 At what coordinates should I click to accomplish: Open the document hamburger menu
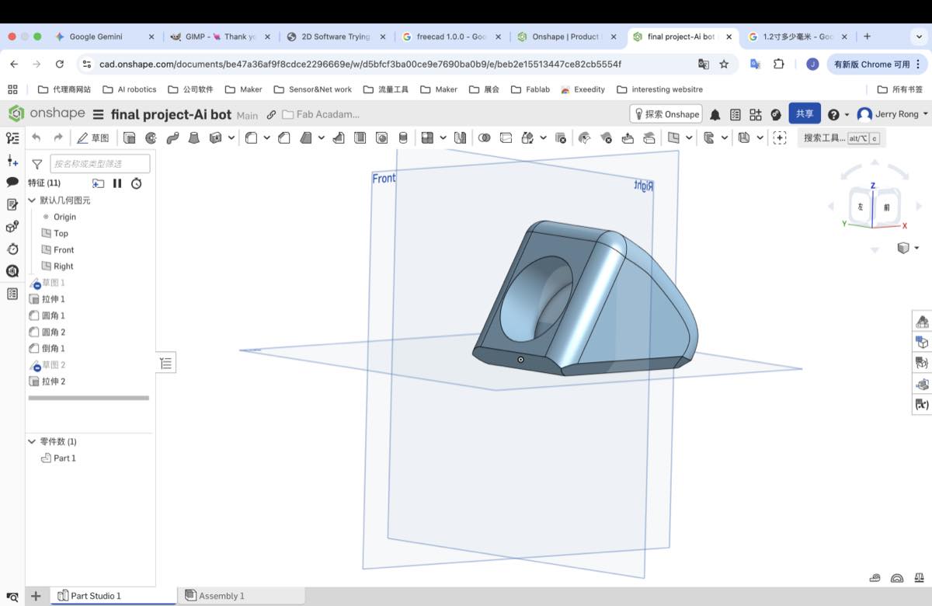(98, 115)
